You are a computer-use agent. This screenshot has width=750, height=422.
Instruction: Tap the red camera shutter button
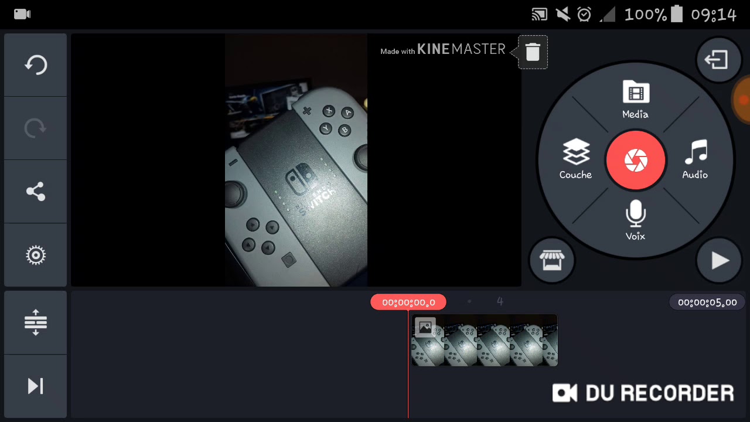[x=636, y=160]
